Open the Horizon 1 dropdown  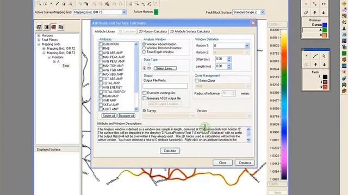pyautogui.click(x=247, y=45)
